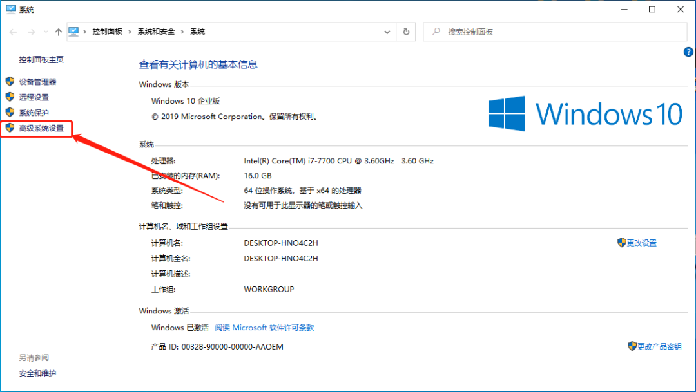696x392 pixels.
Task: Select the Windows 10 企业版 text
Action: (186, 101)
